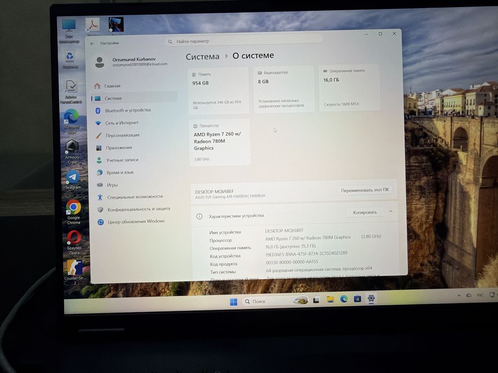Launch the Microsoft Edge desktop shortcut
This screenshot has height=373, width=498.
click(x=72, y=121)
